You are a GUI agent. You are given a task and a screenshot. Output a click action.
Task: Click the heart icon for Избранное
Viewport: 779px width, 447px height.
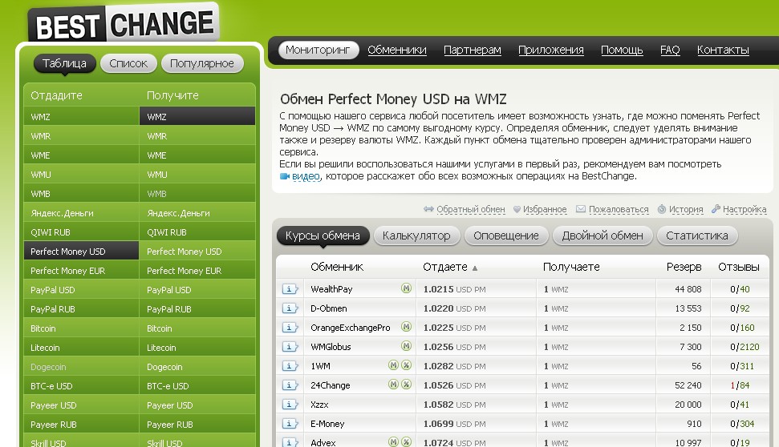[x=517, y=209]
